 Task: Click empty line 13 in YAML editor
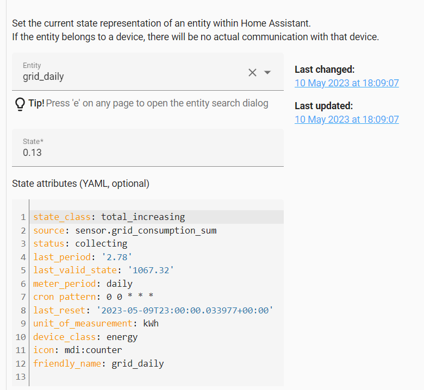tap(157, 377)
